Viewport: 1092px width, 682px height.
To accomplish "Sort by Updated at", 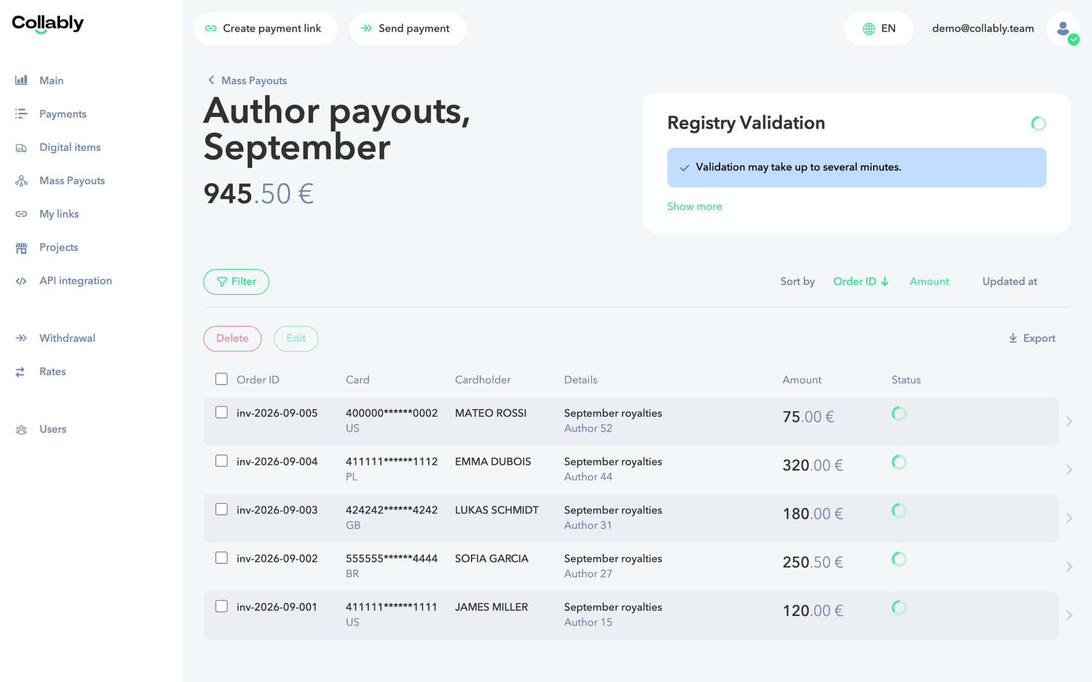I will [1009, 281].
